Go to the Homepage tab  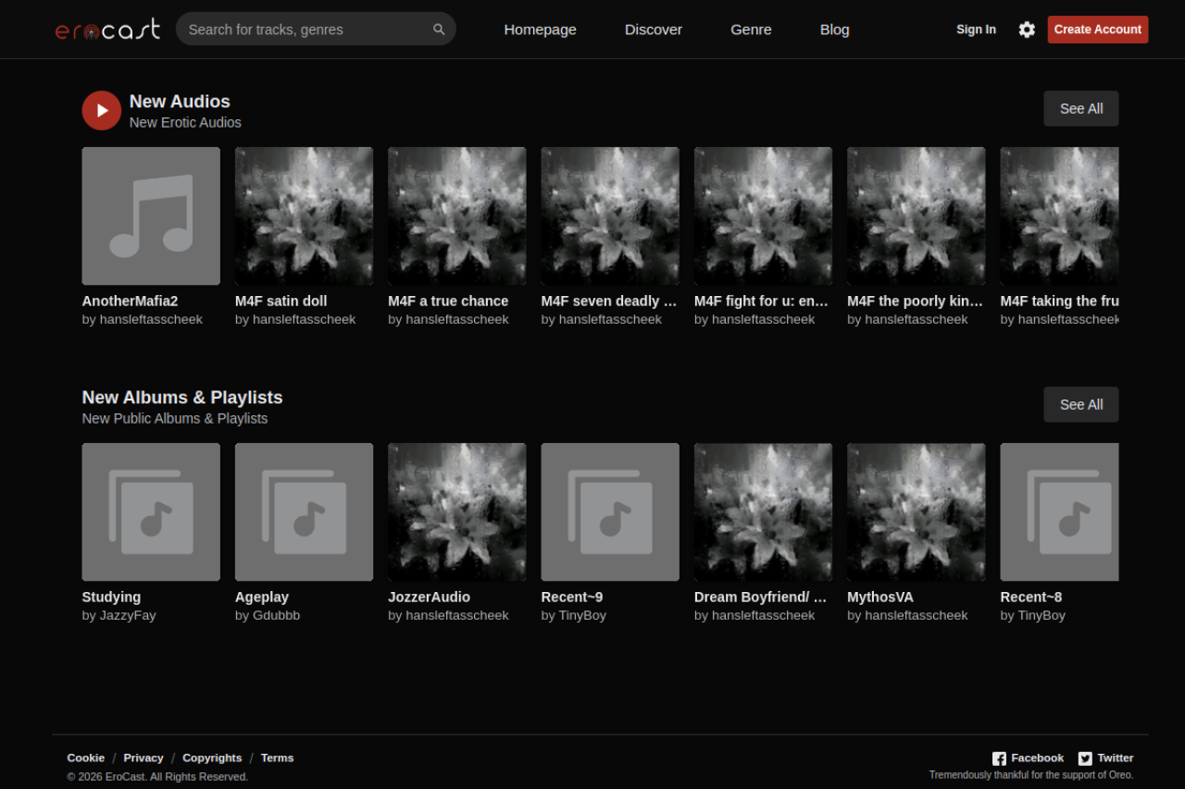point(540,29)
